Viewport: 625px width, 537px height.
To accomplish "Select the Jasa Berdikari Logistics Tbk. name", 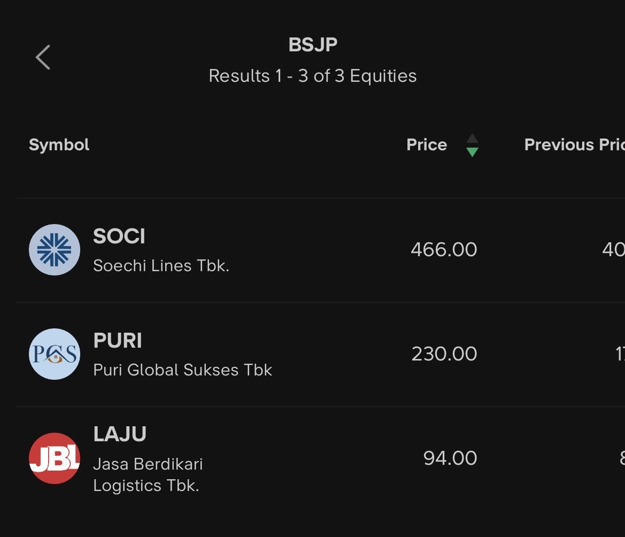I will [148, 474].
